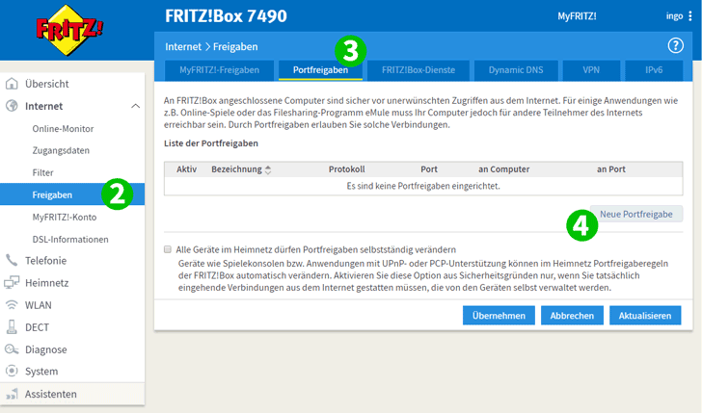Click the FRITZ!Box 7490 title
The image size is (702, 413).
pos(226,16)
